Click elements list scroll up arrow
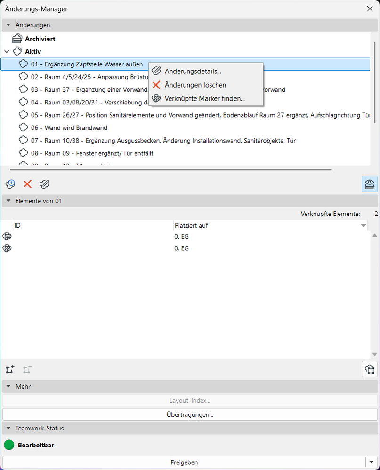Screen dimensions: 380x470 pyautogui.click(x=375, y=236)
